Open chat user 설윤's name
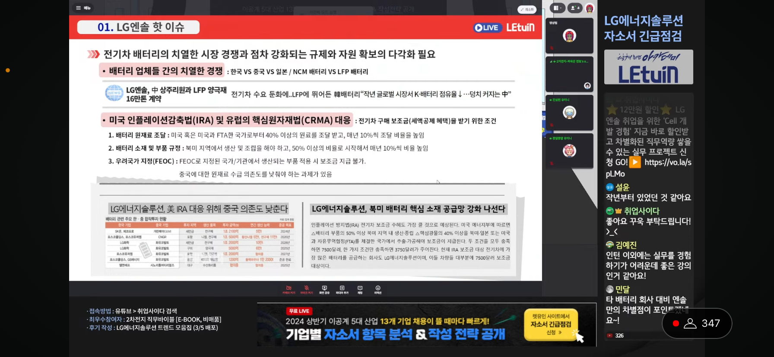This screenshot has height=357, width=774. click(622, 187)
